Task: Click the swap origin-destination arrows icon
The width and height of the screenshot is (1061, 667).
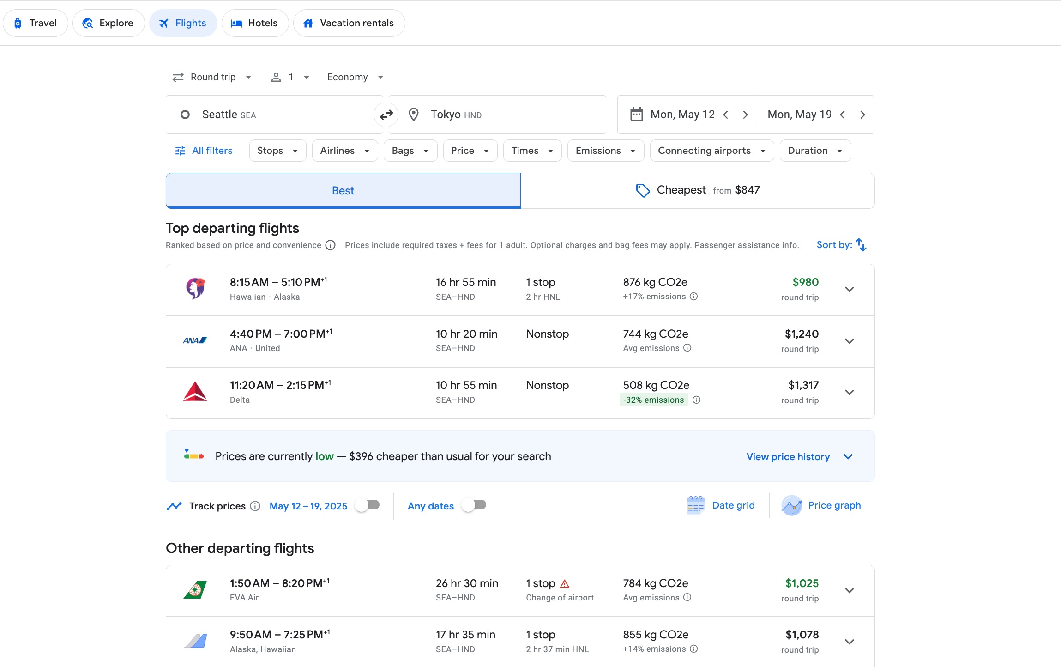Action: pyautogui.click(x=386, y=115)
